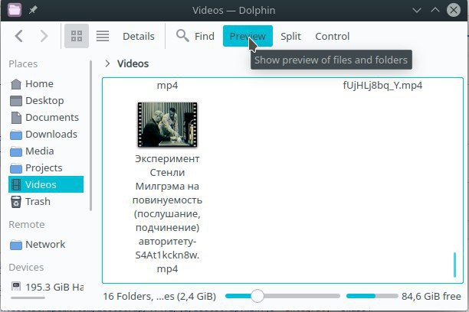
Task: Close the Dolphin window
Action: pyautogui.click(x=454, y=10)
